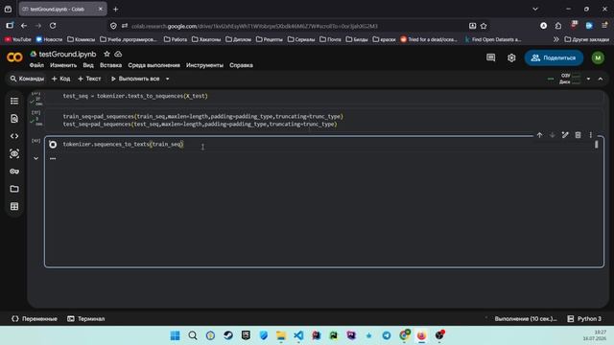Open the Среда выполнения menu

pos(153,65)
